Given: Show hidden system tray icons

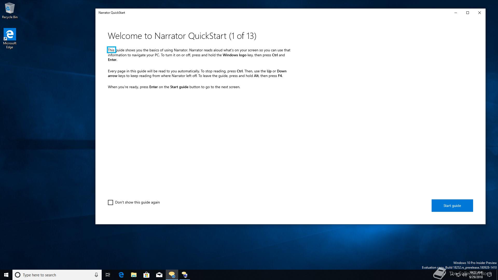Looking at the screenshot, I should (452, 275).
